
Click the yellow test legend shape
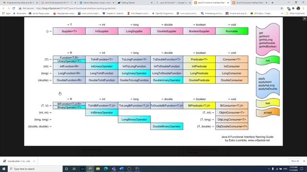tap(268, 103)
